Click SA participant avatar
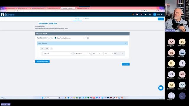This screenshot has width=189, height=106. pyautogui.click(x=182, y=53)
